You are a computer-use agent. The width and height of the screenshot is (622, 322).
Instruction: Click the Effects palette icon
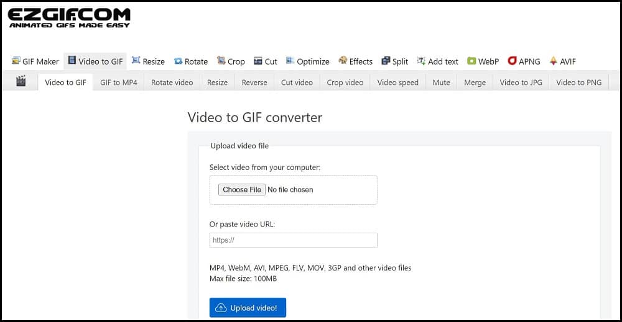(343, 60)
